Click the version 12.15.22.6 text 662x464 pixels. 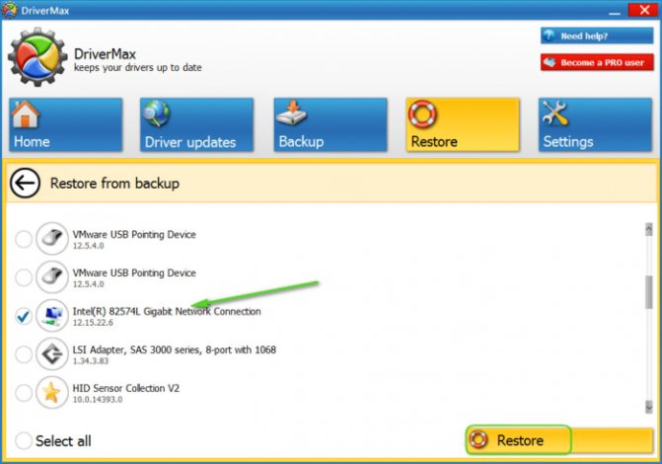tap(93, 323)
